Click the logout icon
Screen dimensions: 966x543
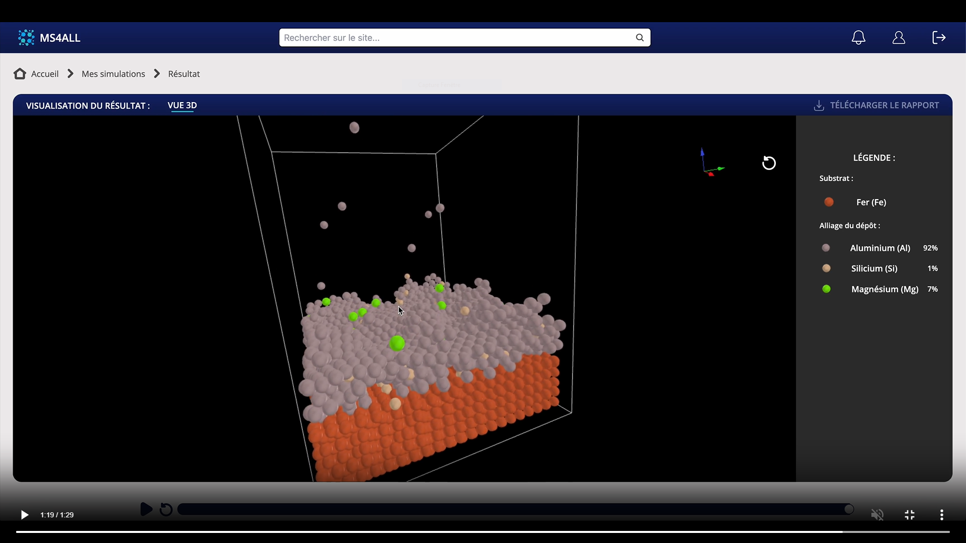click(x=939, y=38)
